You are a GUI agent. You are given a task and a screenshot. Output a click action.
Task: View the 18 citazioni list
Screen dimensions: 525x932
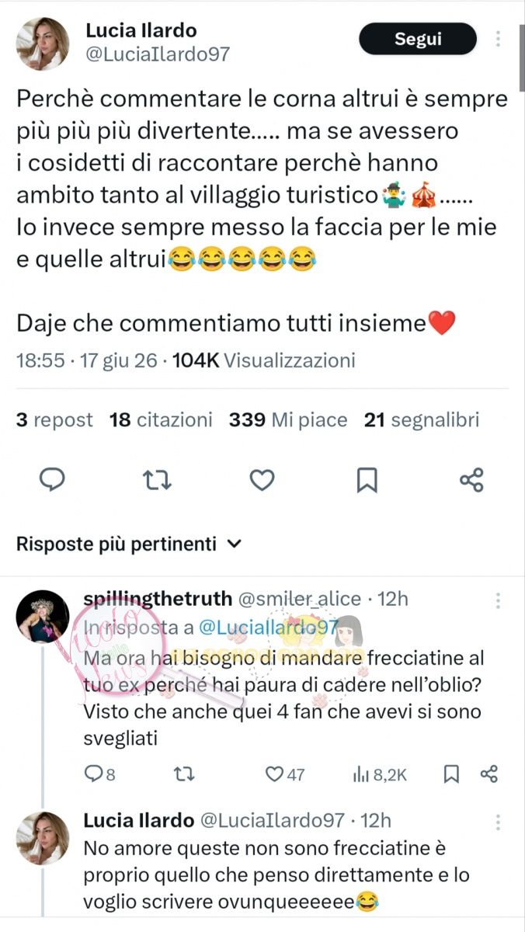pyautogui.click(x=161, y=420)
